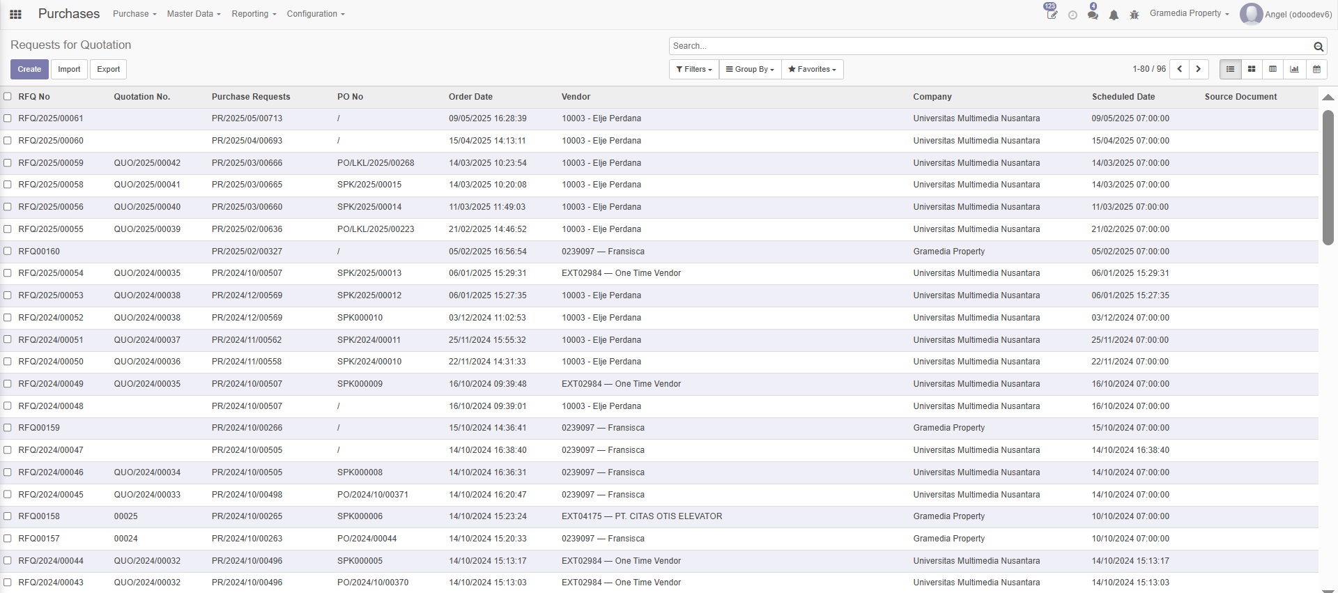Select checkbox for RFQ/2024/00052
The width and height of the screenshot is (1338, 593).
[x=8, y=317]
